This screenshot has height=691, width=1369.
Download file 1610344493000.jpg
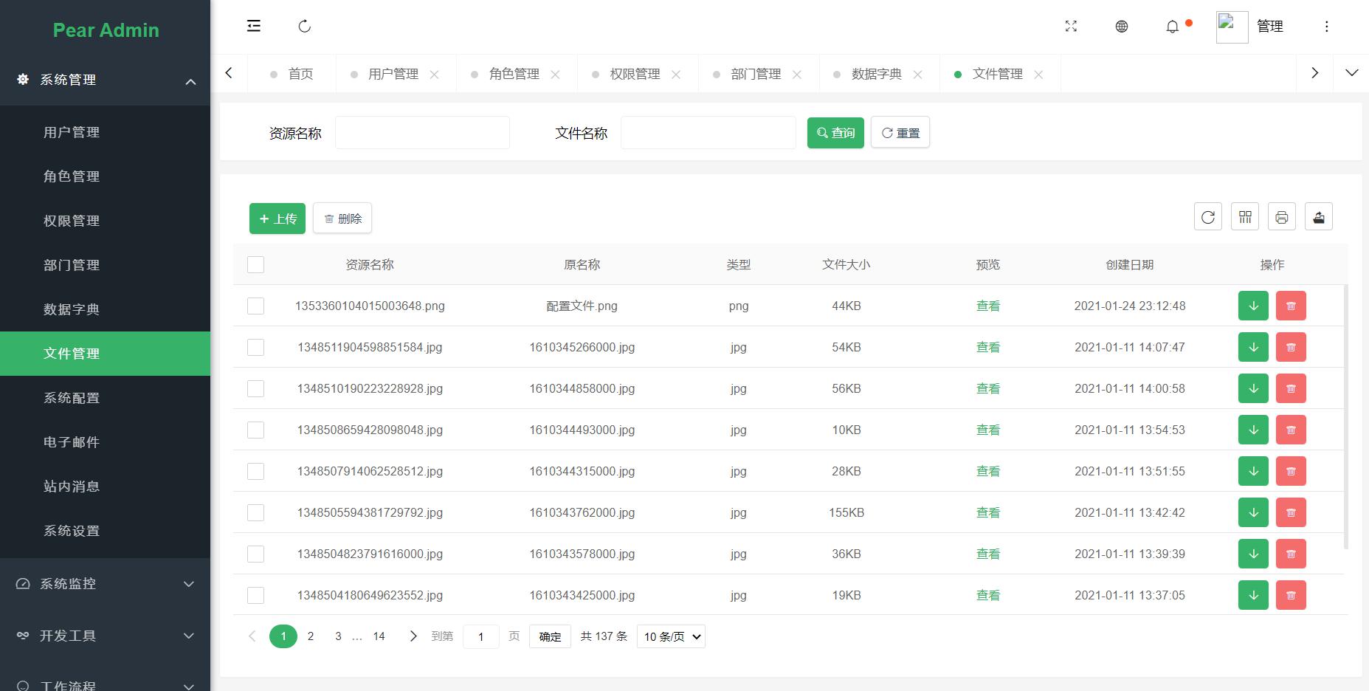click(1253, 430)
